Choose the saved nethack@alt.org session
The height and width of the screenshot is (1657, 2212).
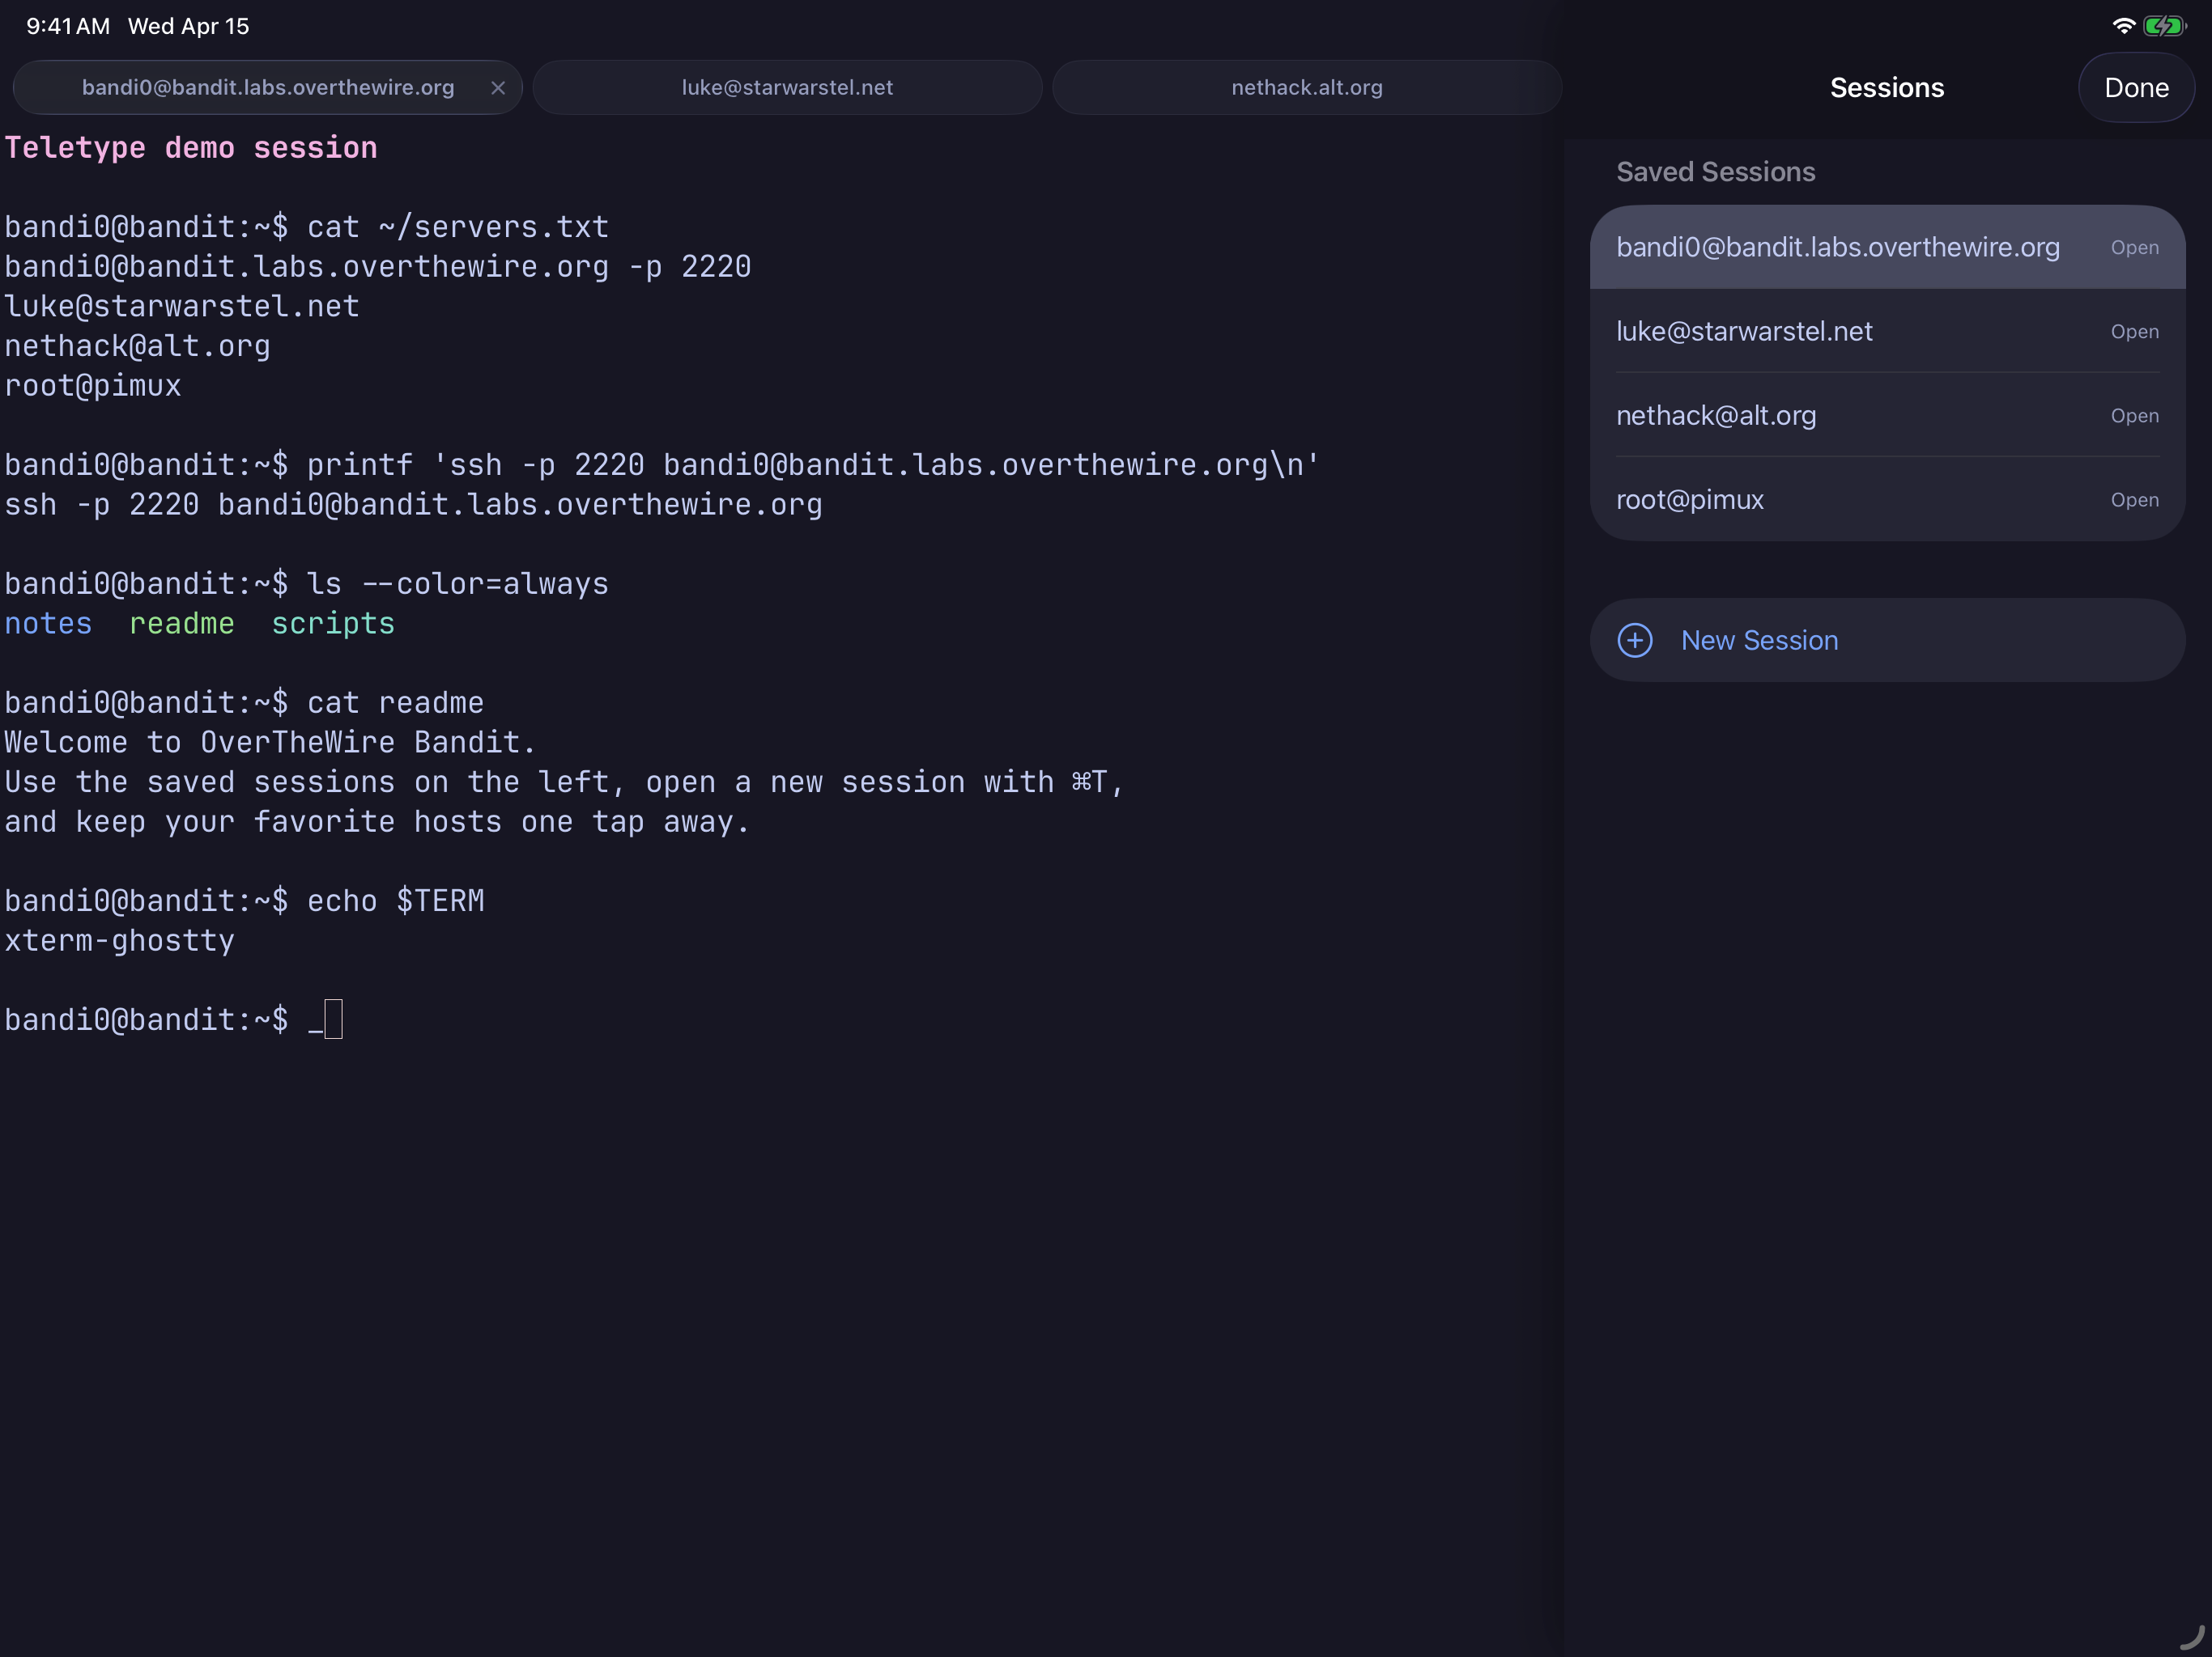(1716, 416)
